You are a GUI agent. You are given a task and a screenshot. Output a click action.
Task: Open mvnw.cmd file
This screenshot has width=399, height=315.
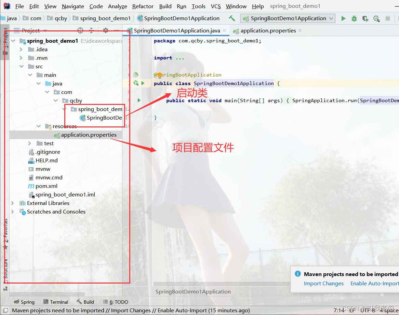45,178
